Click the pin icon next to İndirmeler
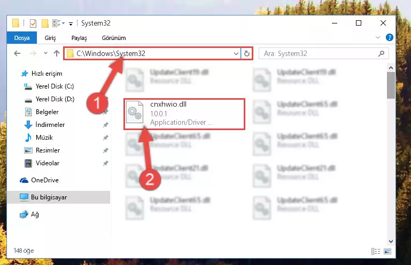The image size is (411, 265). click(106, 125)
